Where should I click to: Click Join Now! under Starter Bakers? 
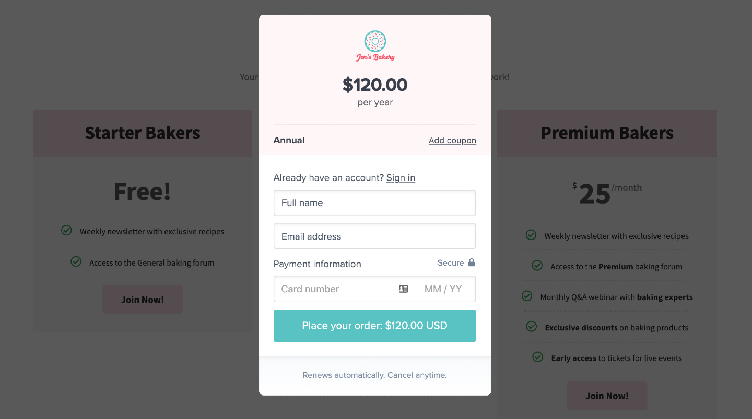pyautogui.click(x=143, y=300)
